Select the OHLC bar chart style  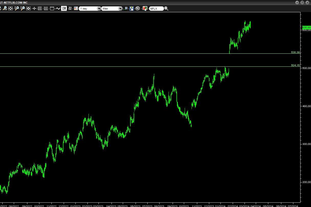click(70, 8)
